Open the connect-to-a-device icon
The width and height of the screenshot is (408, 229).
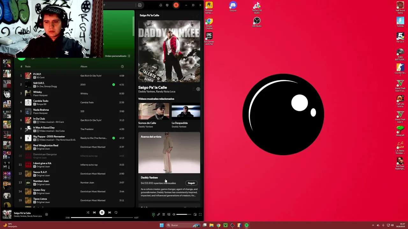pyautogui.click(x=169, y=214)
